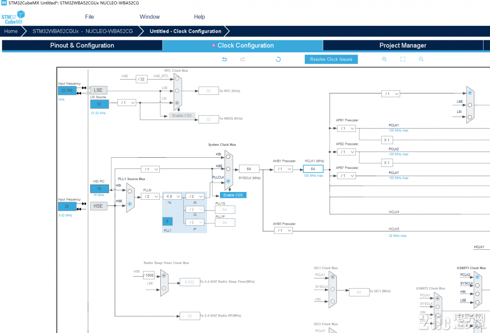Screen dimensions: 490x333
Task: Open the HSE /1 divider dropdown before System Clock Mux
Action: tap(151, 169)
